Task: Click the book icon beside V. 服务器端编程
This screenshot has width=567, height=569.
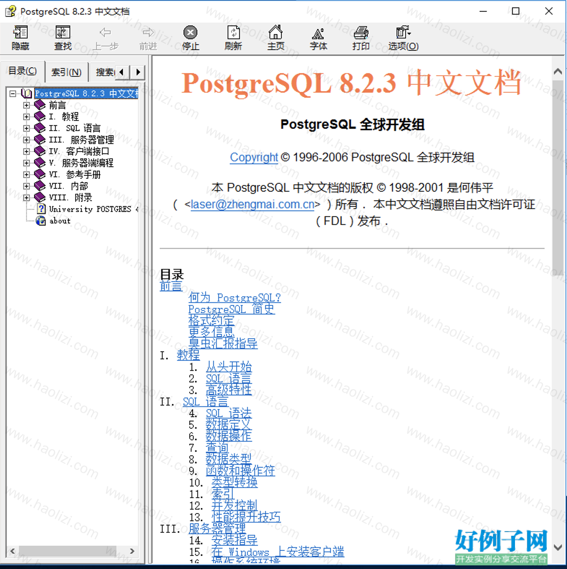Action: coord(40,163)
